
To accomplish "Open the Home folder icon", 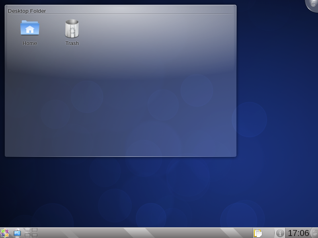I will [30, 28].
